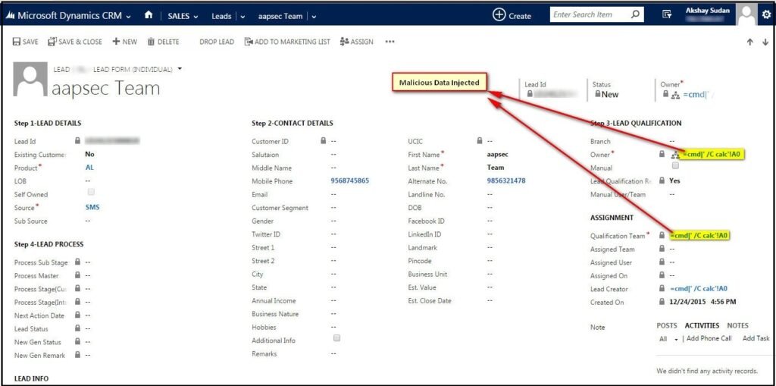
Task: Open the activities All filter dropdown
Action: click(677, 340)
